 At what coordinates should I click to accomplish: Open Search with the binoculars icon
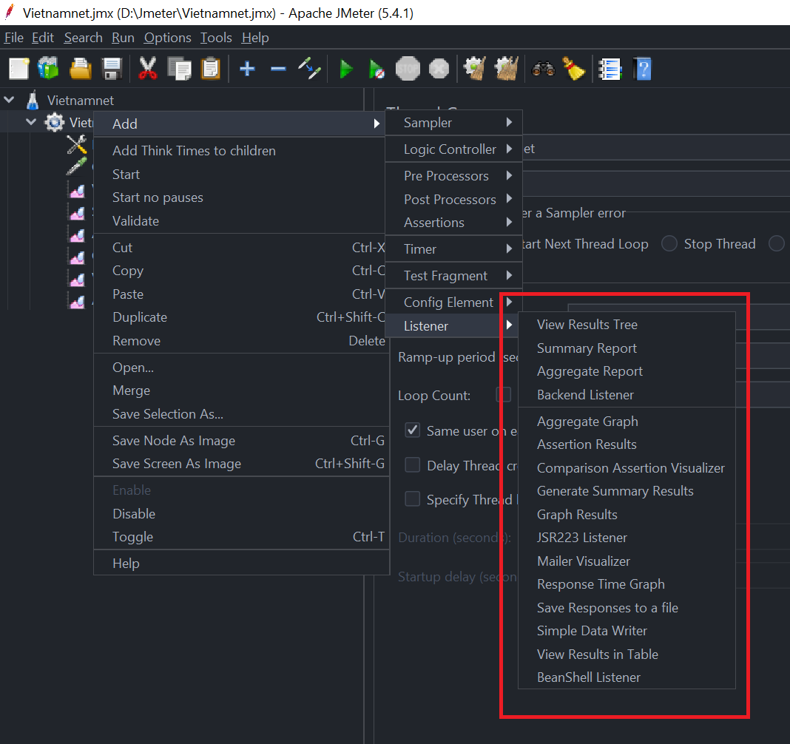pos(543,69)
